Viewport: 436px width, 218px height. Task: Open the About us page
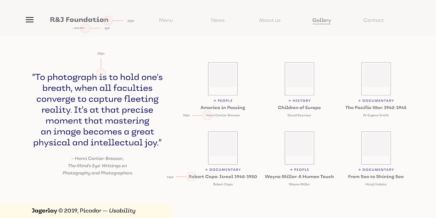[x=270, y=20]
